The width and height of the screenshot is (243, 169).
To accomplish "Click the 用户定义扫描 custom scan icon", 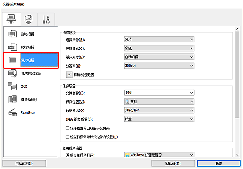I will point(12,73).
